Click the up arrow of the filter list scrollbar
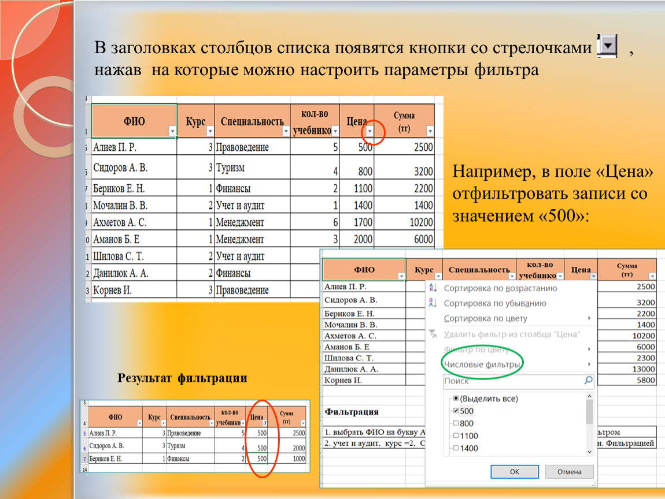The height and width of the screenshot is (499, 665). [x=589, y=396]
